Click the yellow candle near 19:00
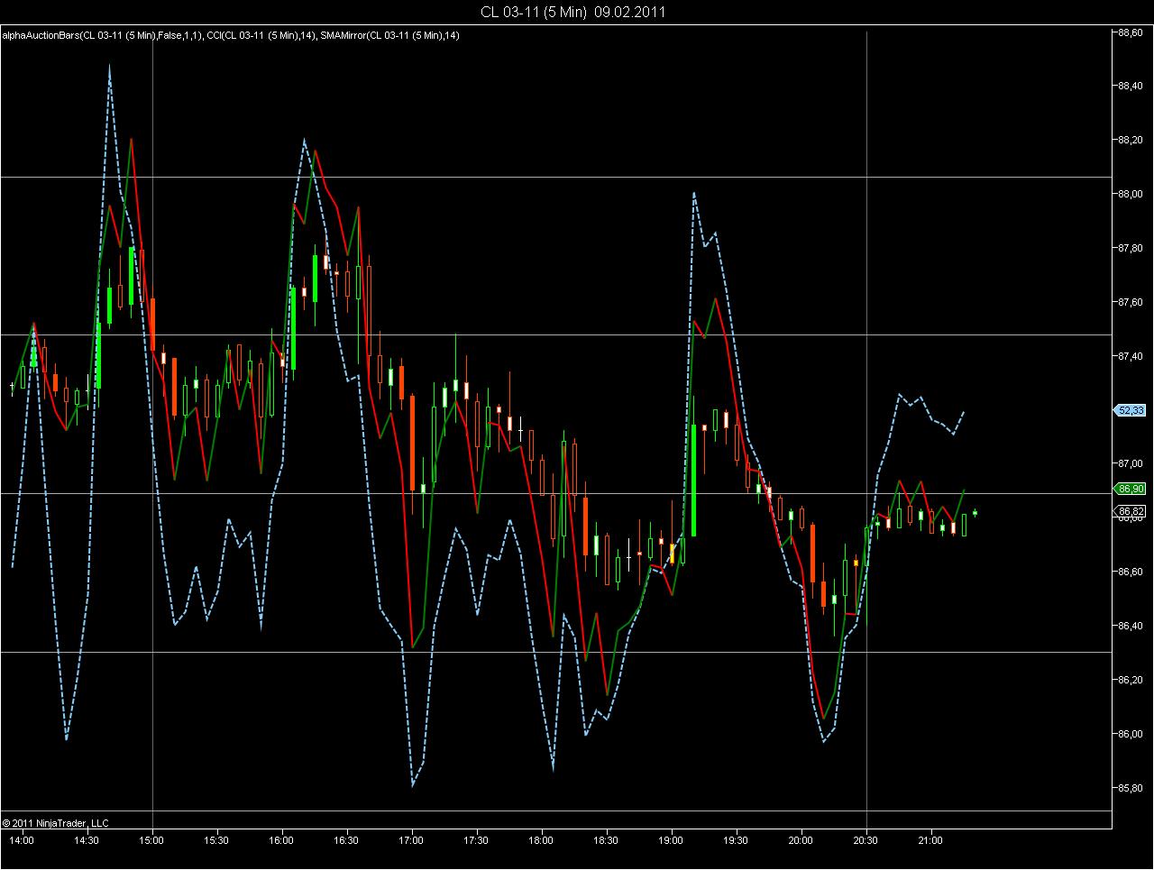This screenshot has width=1154, height=870. coord(673,554)
